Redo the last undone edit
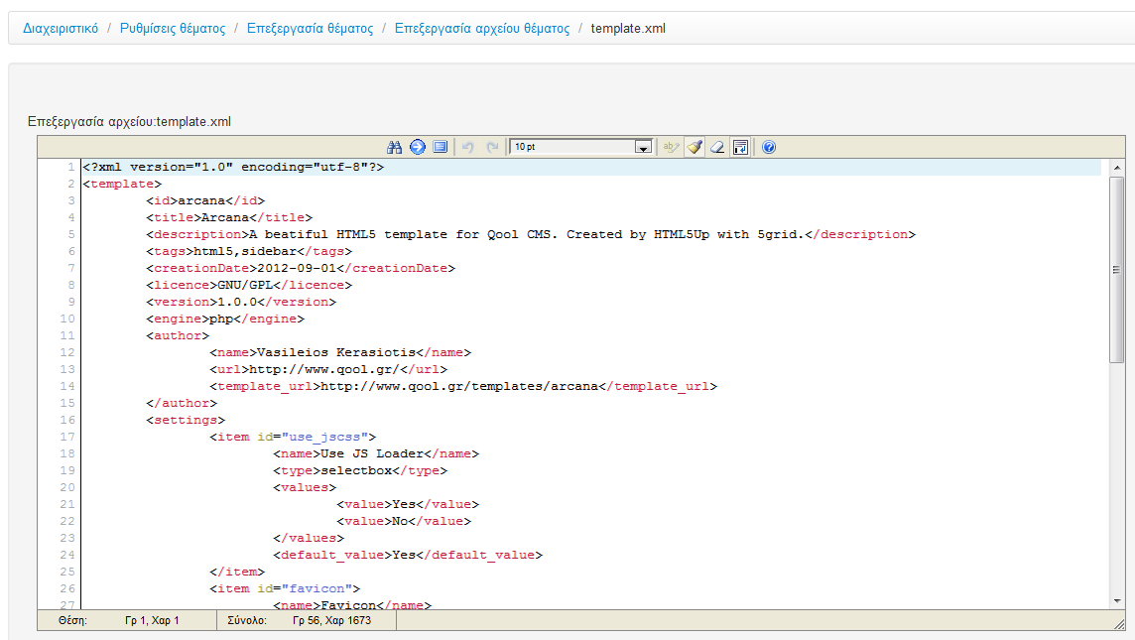This screenshot has width=1135, height=640. tap(491, 147)
